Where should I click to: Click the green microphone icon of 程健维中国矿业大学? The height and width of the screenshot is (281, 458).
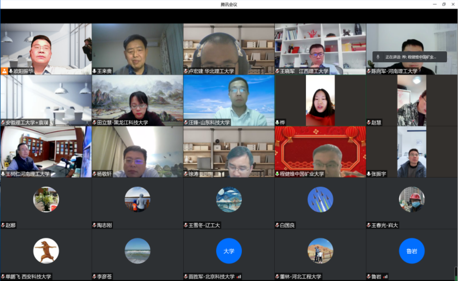pos(277,174)
